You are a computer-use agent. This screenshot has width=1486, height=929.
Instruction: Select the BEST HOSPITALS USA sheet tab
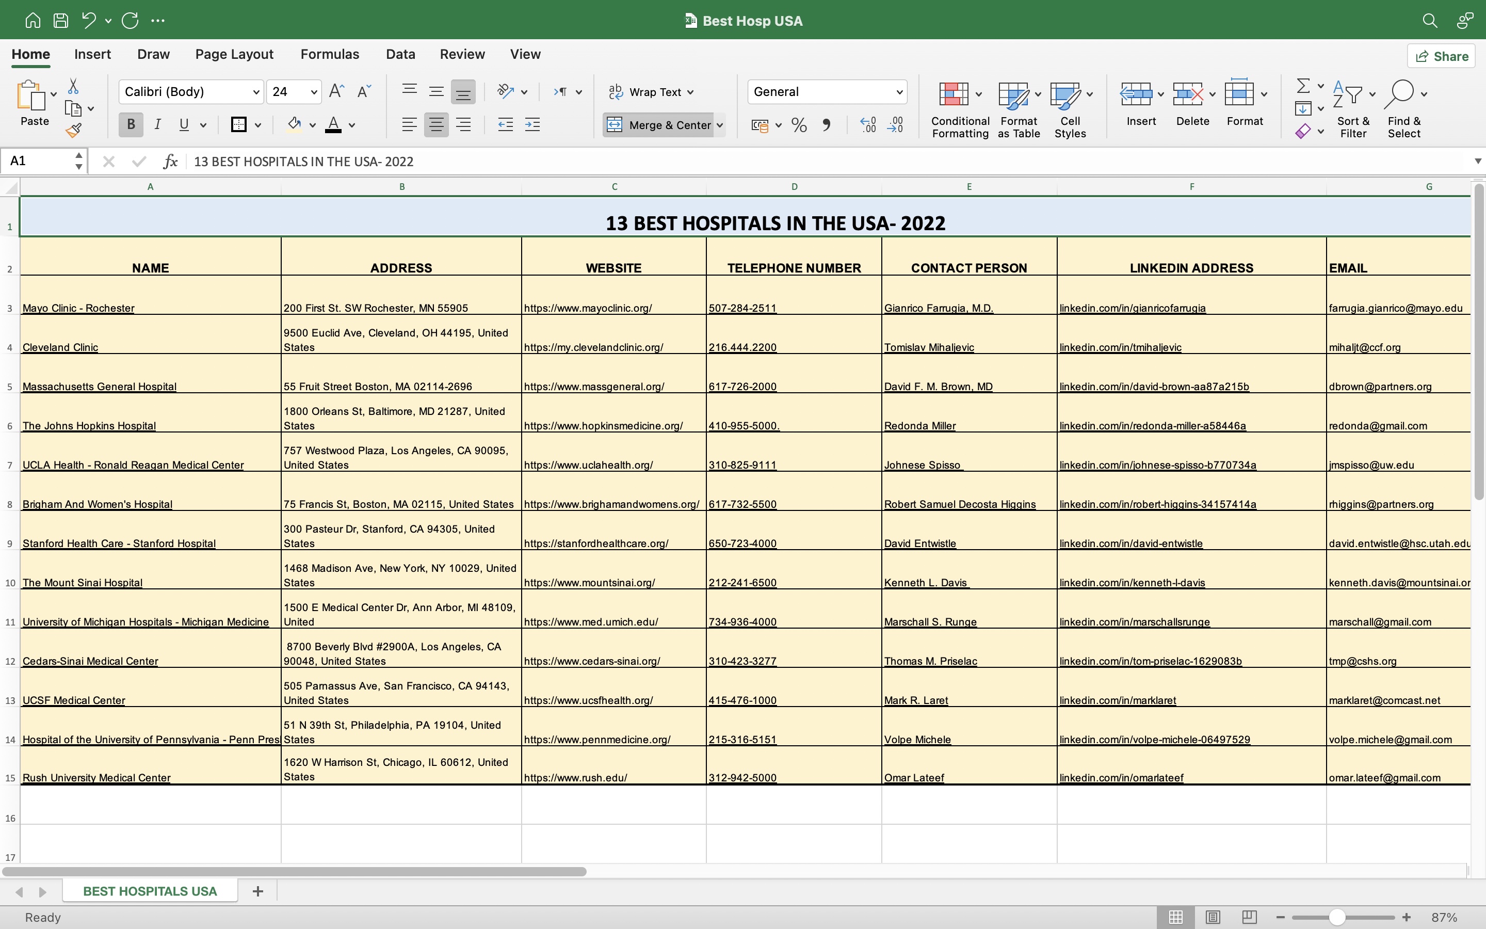click(150, 891)
